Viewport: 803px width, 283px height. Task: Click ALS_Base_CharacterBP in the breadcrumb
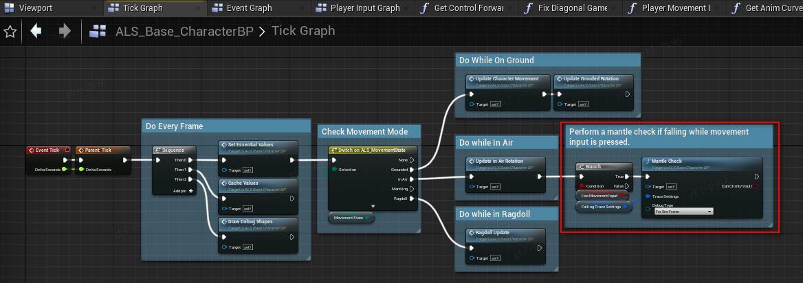[182, 32]
